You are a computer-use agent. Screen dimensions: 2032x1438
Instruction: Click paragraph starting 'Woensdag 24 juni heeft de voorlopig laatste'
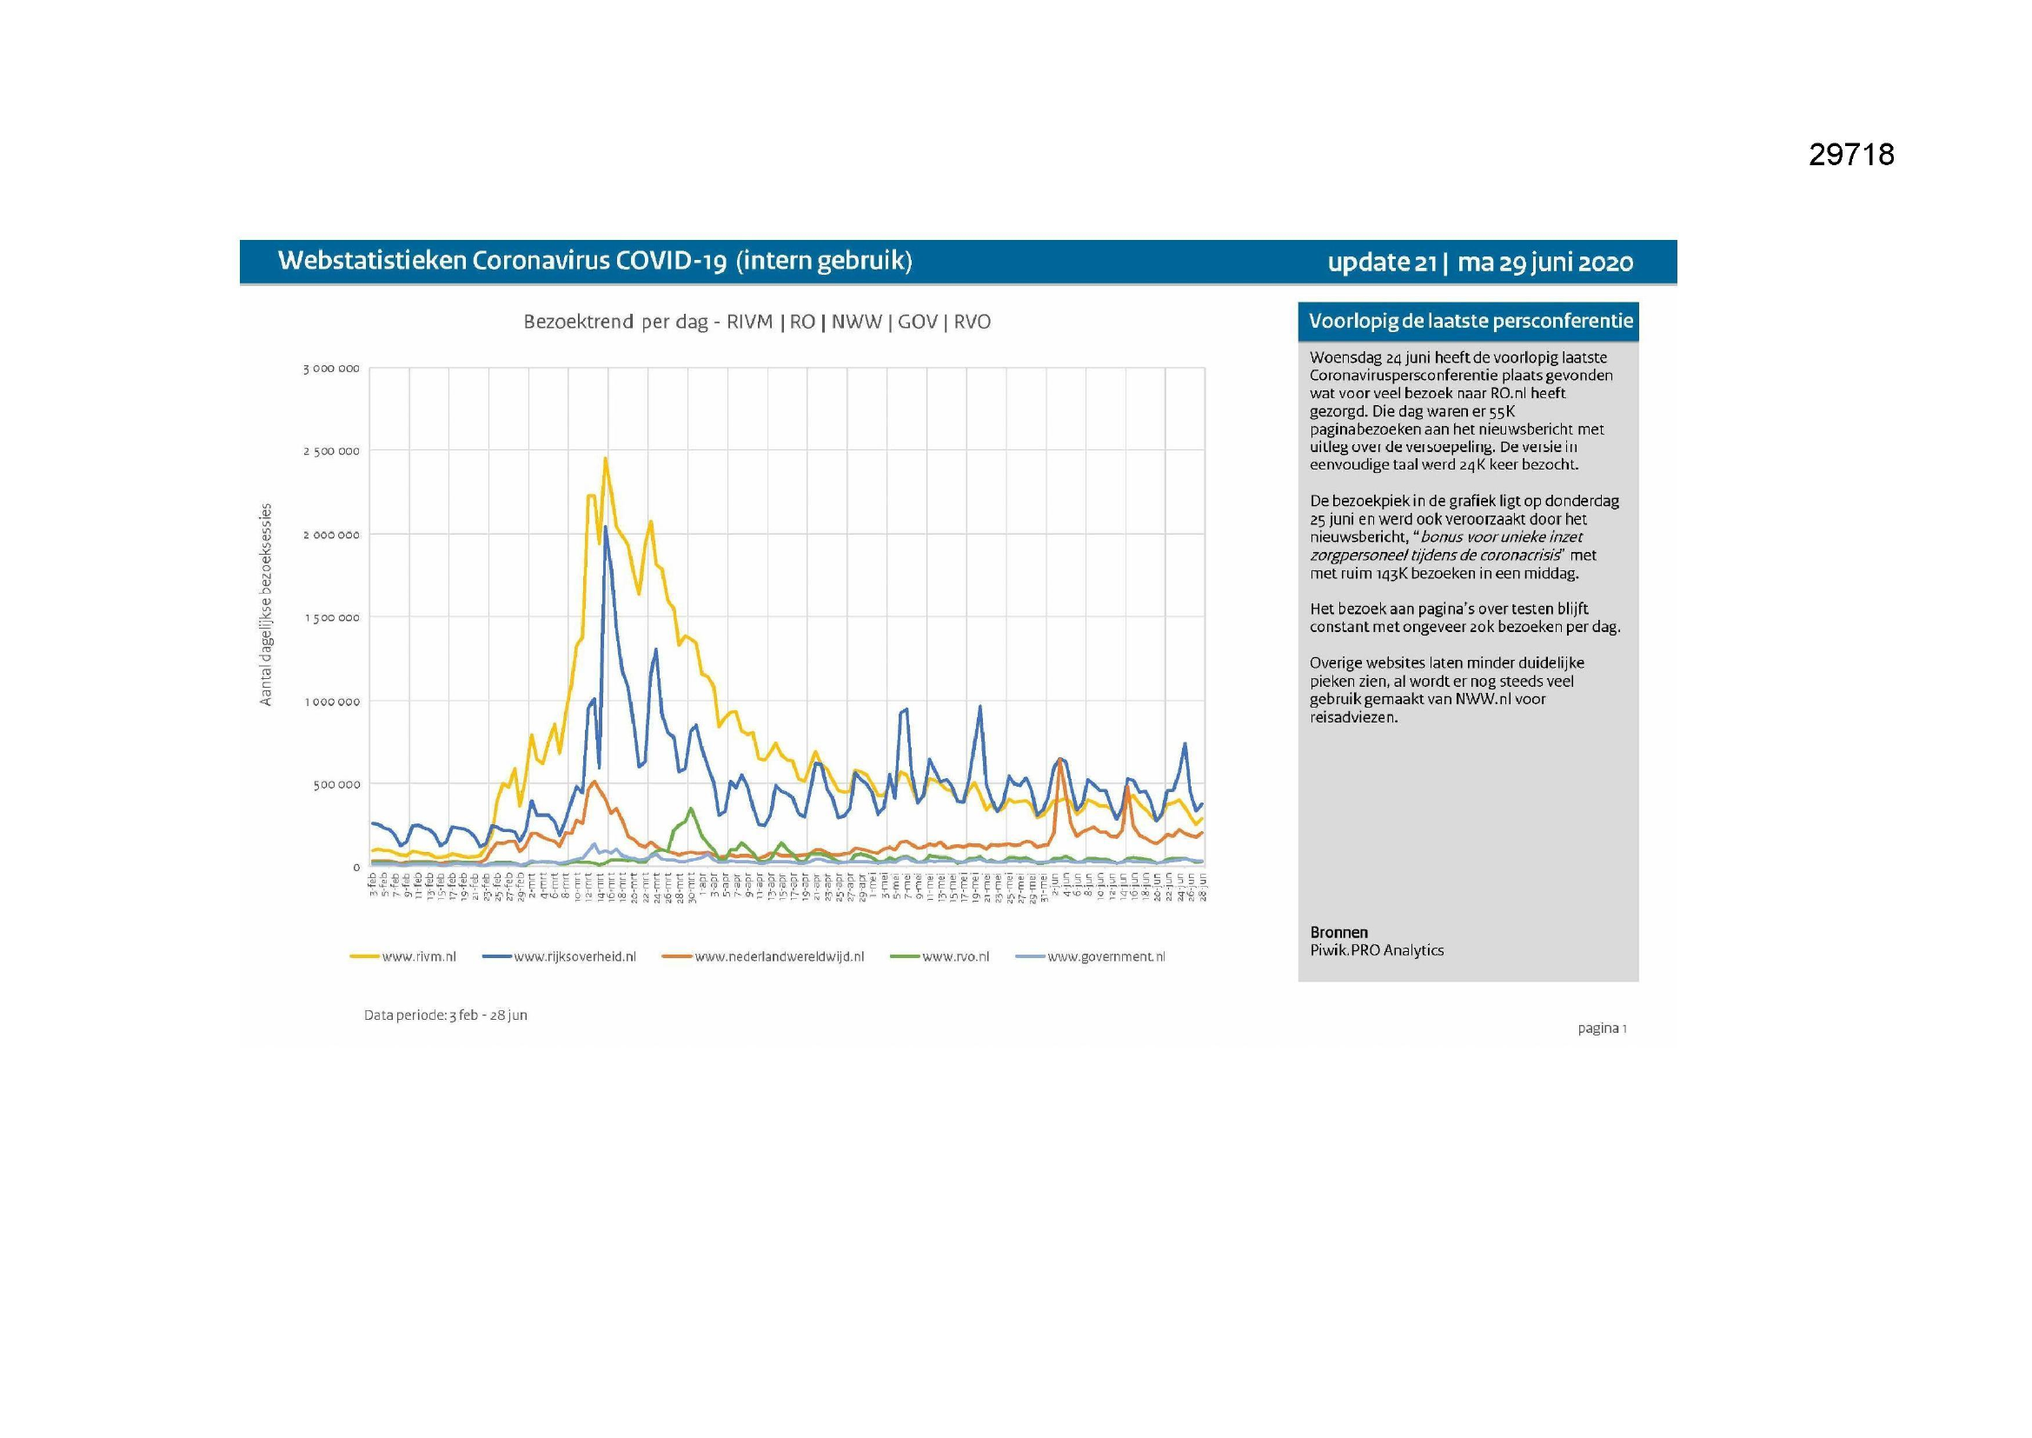click(1461, 411)
